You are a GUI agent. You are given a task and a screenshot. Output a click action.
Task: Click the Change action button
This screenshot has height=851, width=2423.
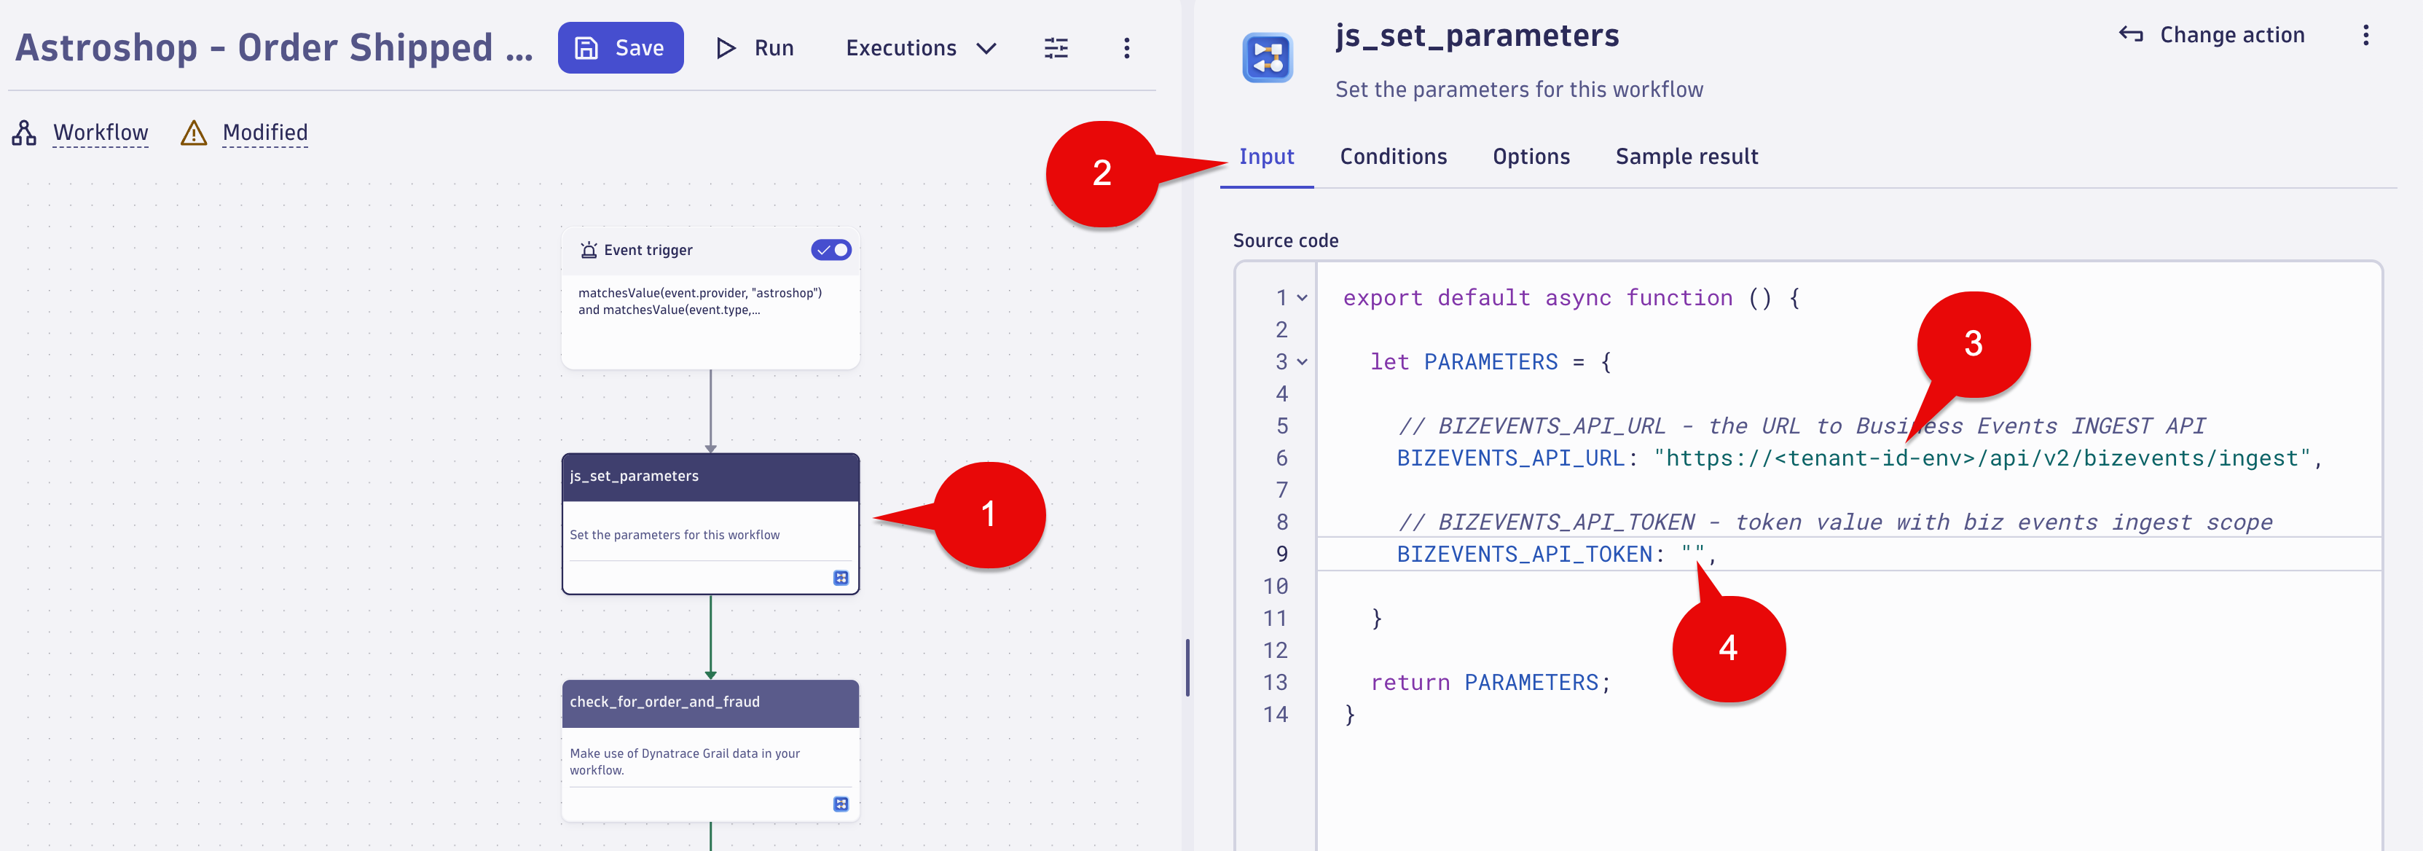[2211, 36]
